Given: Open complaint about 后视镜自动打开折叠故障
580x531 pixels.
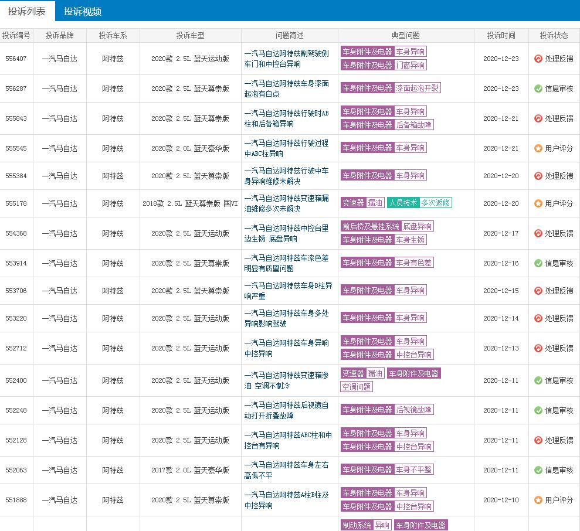Looking at the screenshot, I should (286, 410).
